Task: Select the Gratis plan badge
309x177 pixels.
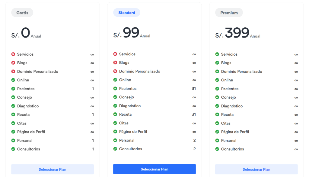Action: (x=22, y=13)
